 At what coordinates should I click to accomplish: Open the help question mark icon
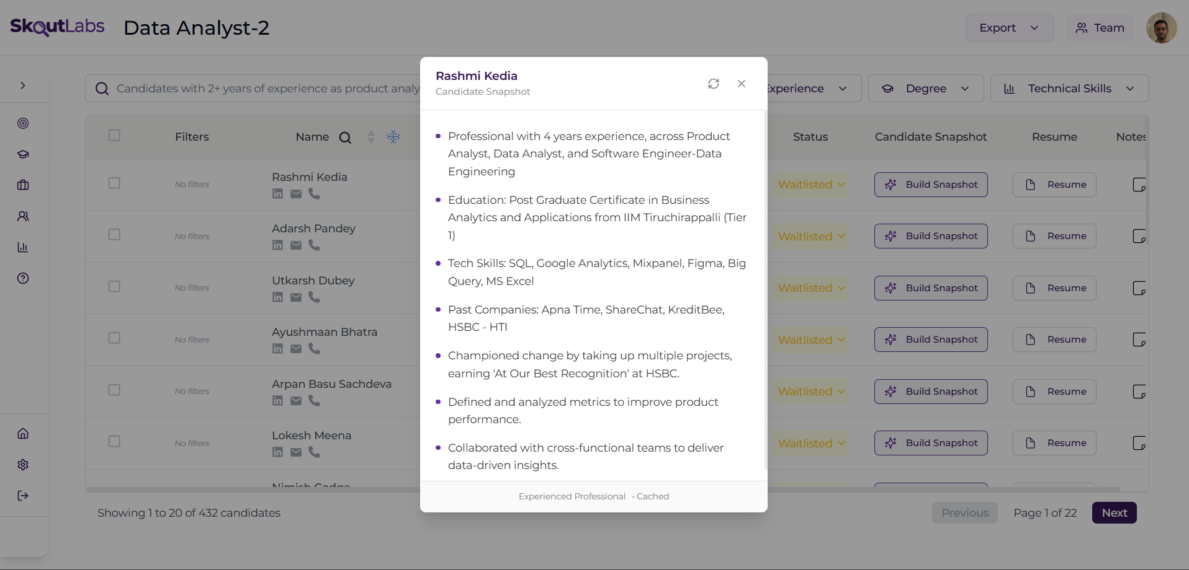tap(23, 278)
